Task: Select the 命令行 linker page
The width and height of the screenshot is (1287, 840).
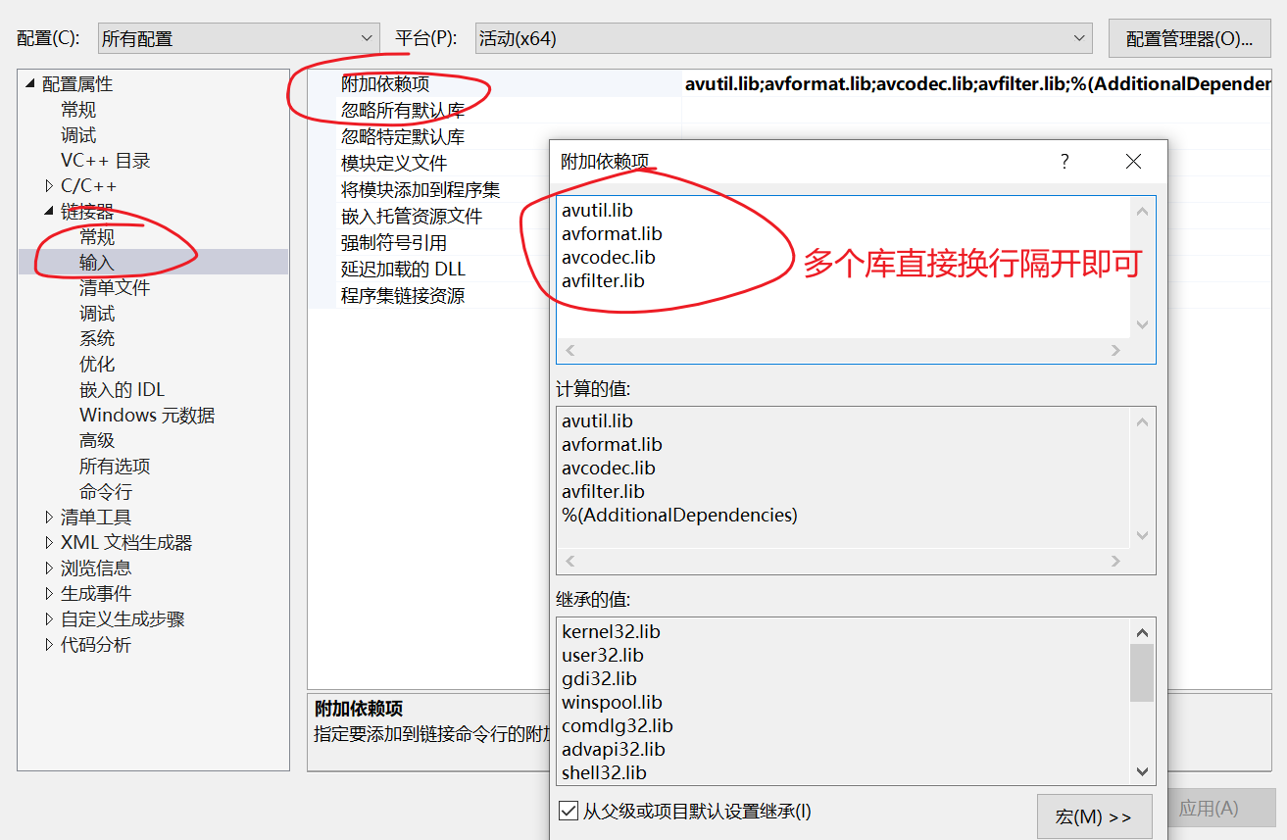Action: pyautogui.click(x=105, y=492)
